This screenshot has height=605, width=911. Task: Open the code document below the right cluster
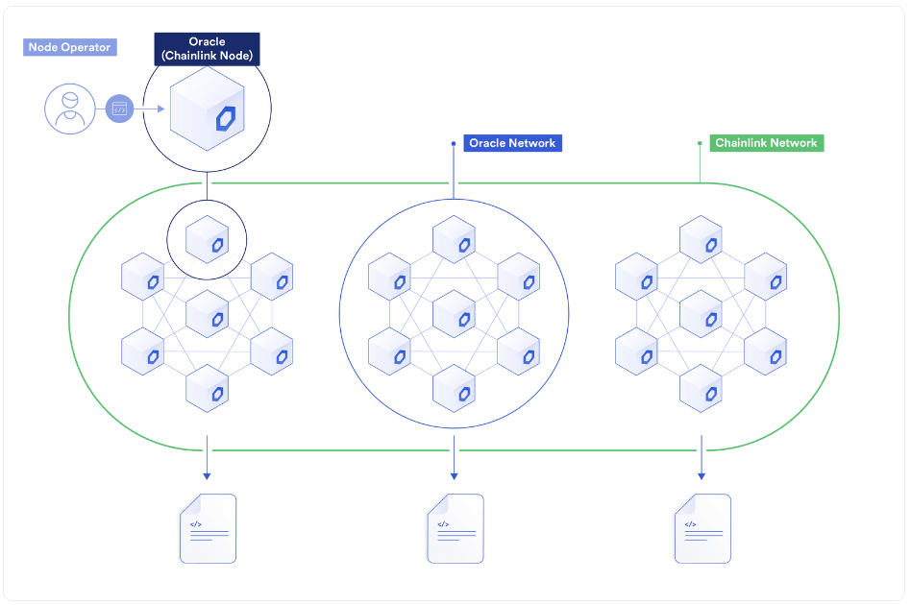coord(702,528)
